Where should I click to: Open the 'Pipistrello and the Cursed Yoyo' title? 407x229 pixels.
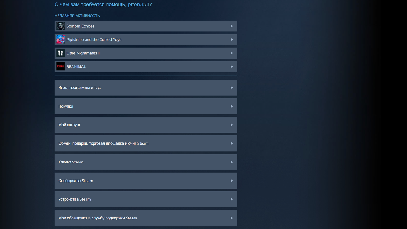94,40
